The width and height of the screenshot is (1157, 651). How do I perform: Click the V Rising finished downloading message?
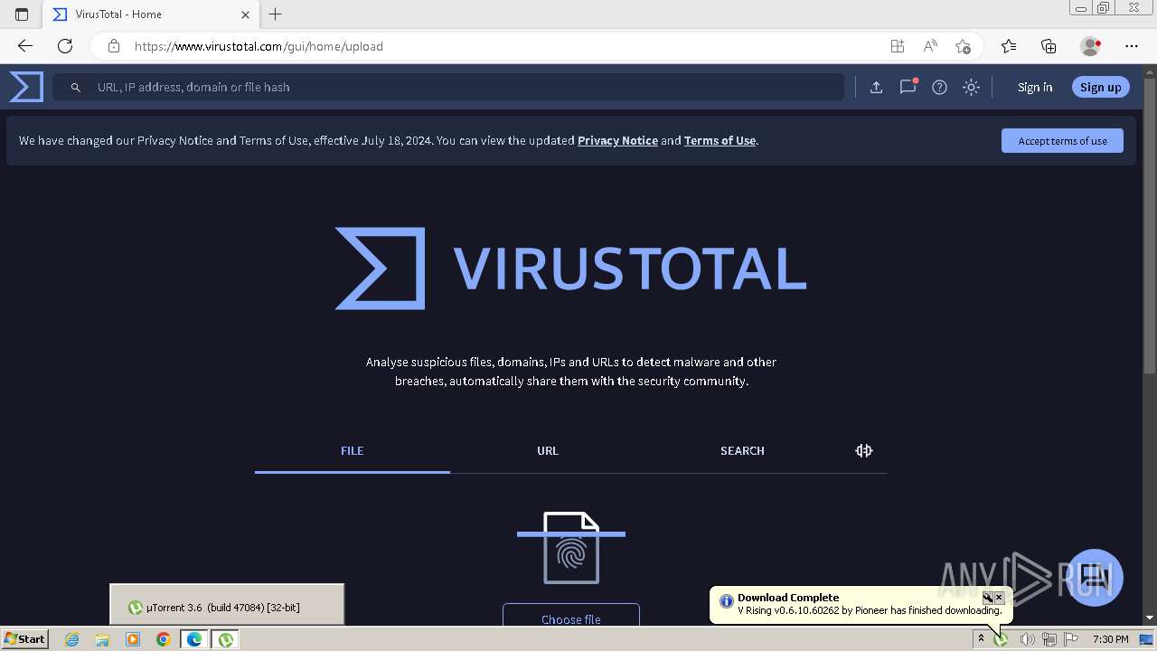click(870, 610)
